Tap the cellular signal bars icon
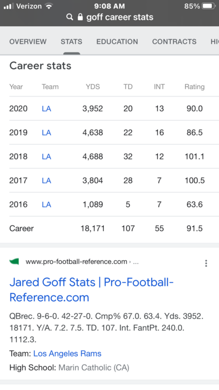The height and width of the screenshot is (390, 219). point(9,6)
